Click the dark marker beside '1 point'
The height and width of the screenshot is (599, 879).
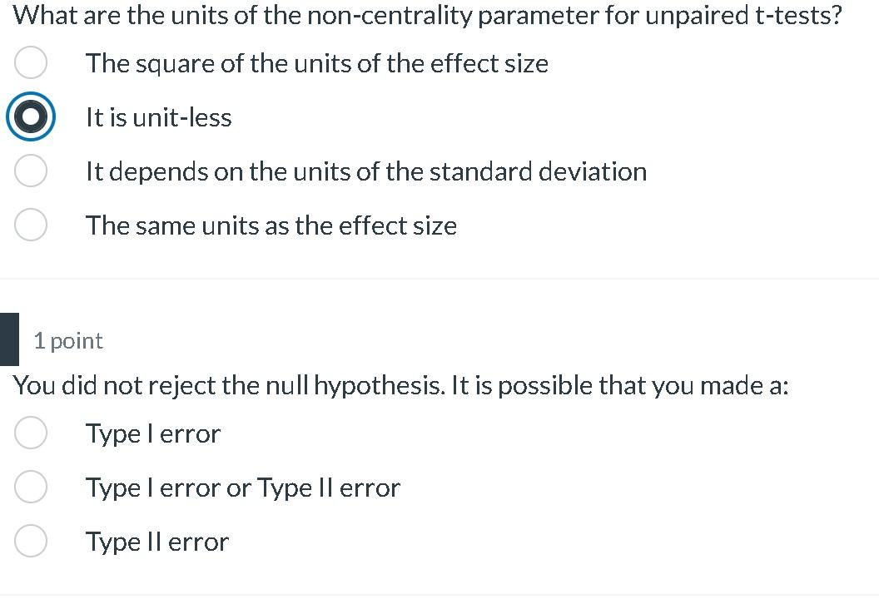9,340
